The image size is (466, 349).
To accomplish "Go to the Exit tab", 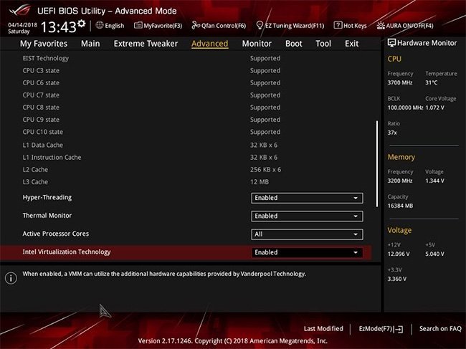I will (x=351, y=44).
